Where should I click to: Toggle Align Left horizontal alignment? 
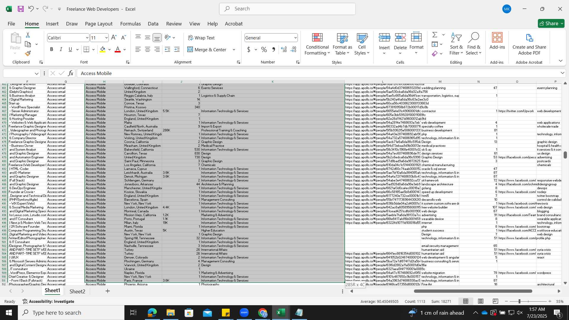138,49
